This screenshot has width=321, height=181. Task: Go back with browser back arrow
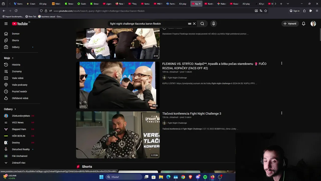point(4,11)
